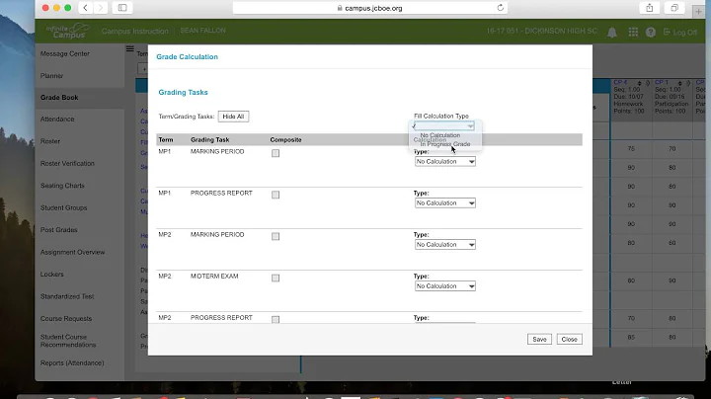Image resolution: width=711 pixels, height=399 pixels.
Task: Reload the page with the refresh icon
Action: coord(500,8)
